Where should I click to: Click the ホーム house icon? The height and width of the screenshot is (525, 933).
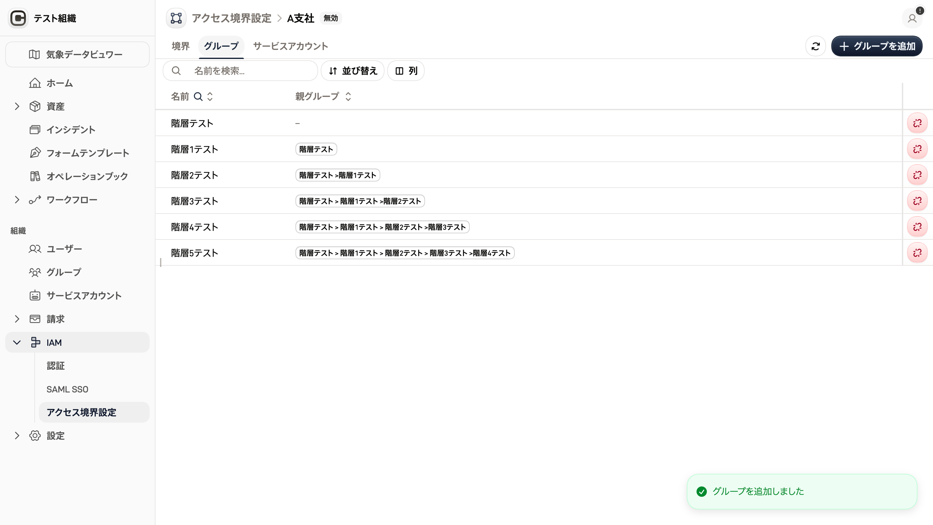click(35, 83)
